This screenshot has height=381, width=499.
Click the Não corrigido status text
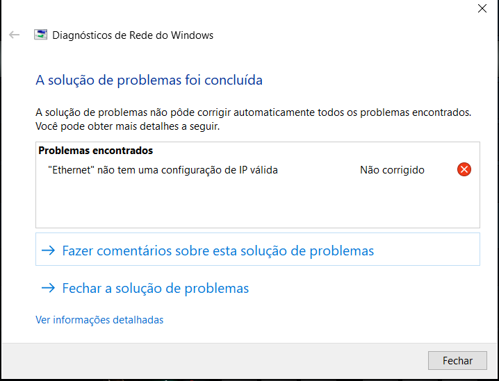pos(392,170)
